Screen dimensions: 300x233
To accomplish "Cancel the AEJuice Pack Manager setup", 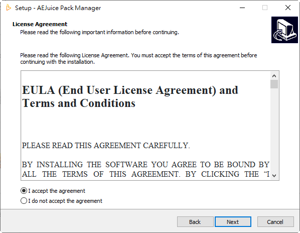I will 275,222.
